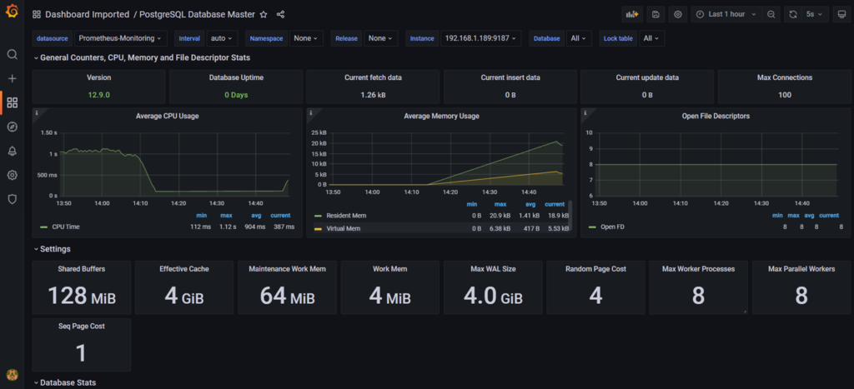Click the Open FD legend color line
This screenshot has height=389, width=854.
point(590,227)
